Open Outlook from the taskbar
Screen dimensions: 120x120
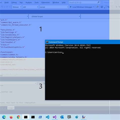point(62,117)
